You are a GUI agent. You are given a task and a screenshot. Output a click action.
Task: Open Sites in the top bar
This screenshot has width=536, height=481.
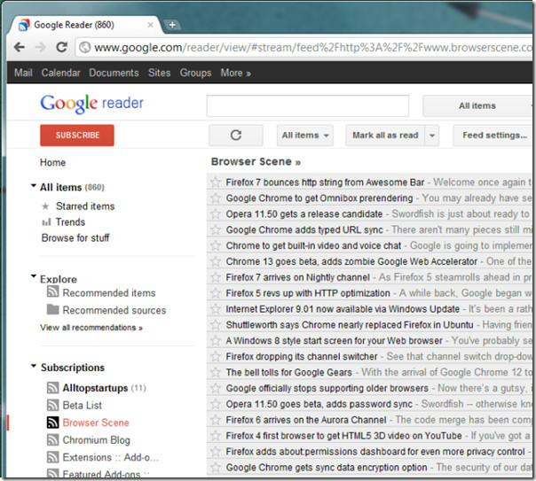tap(160, 73)
